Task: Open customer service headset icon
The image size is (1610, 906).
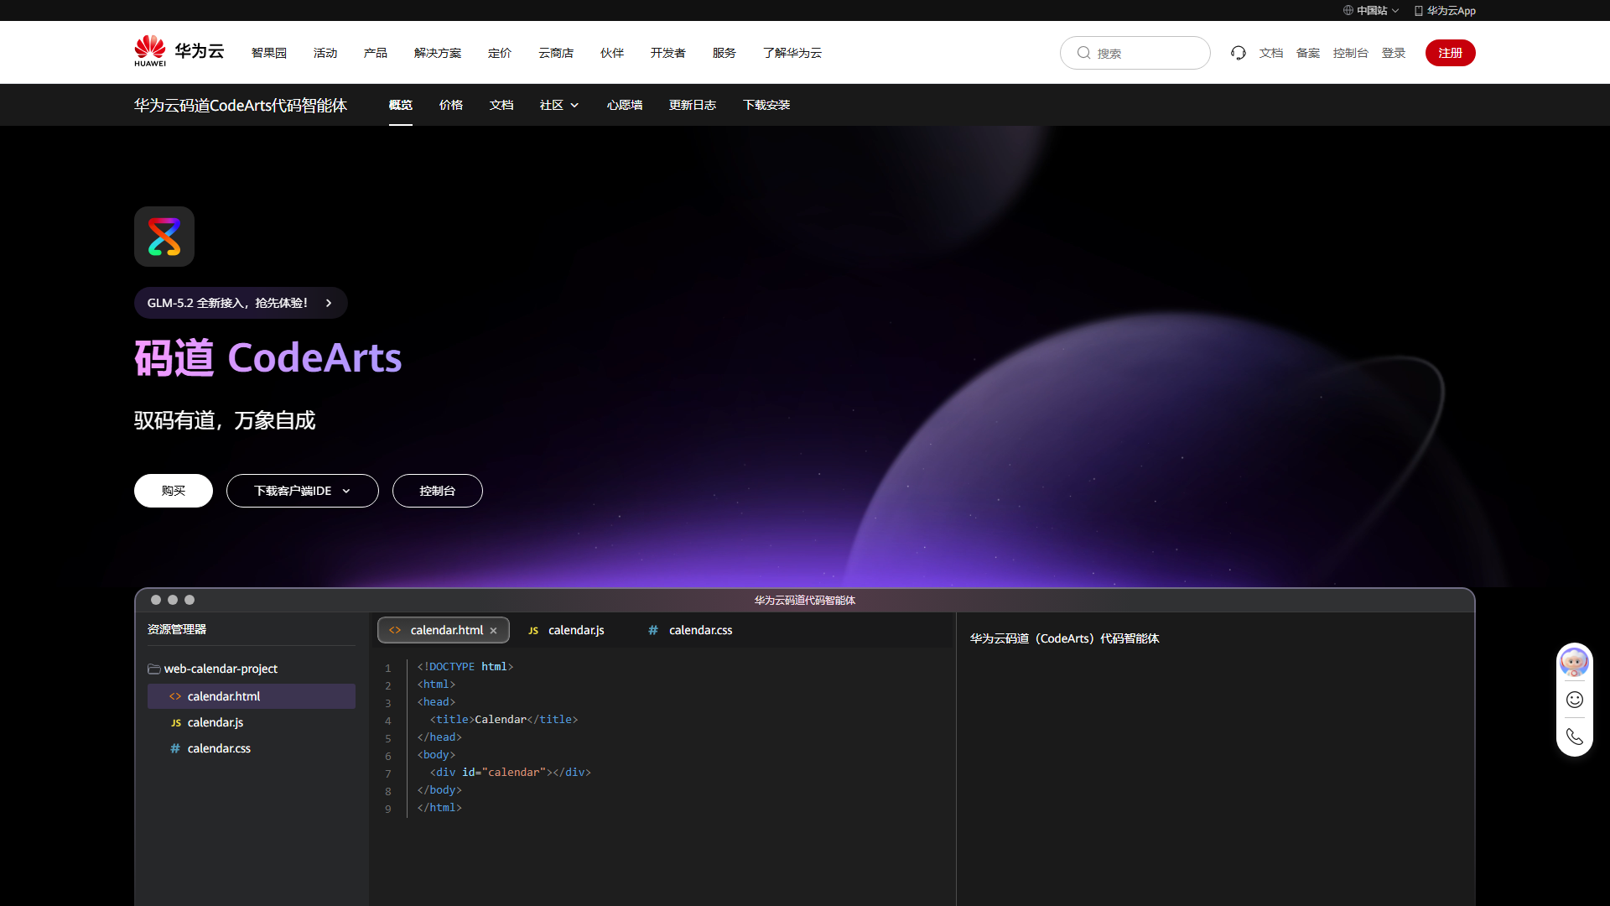Action: click(x=1239, y=53)
